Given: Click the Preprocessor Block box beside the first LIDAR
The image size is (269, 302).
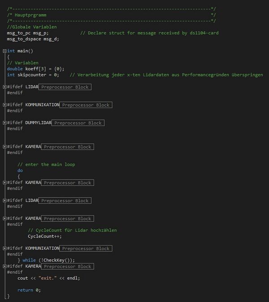Looking at the screenshot, I should click(x=65, y=87).
